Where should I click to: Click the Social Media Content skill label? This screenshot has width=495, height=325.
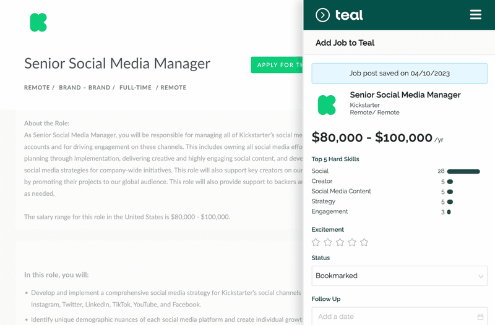click(x=341, y=191)
